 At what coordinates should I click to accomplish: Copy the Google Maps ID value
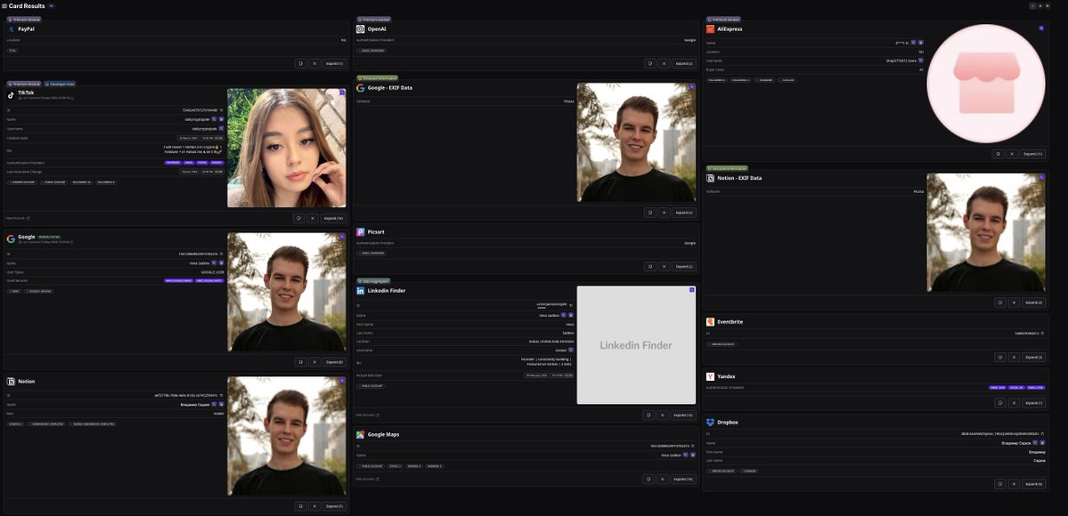pos(693,447)
